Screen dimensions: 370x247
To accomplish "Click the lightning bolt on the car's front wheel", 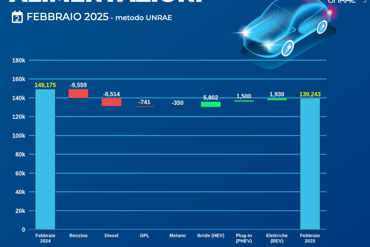I will (287, 47).
